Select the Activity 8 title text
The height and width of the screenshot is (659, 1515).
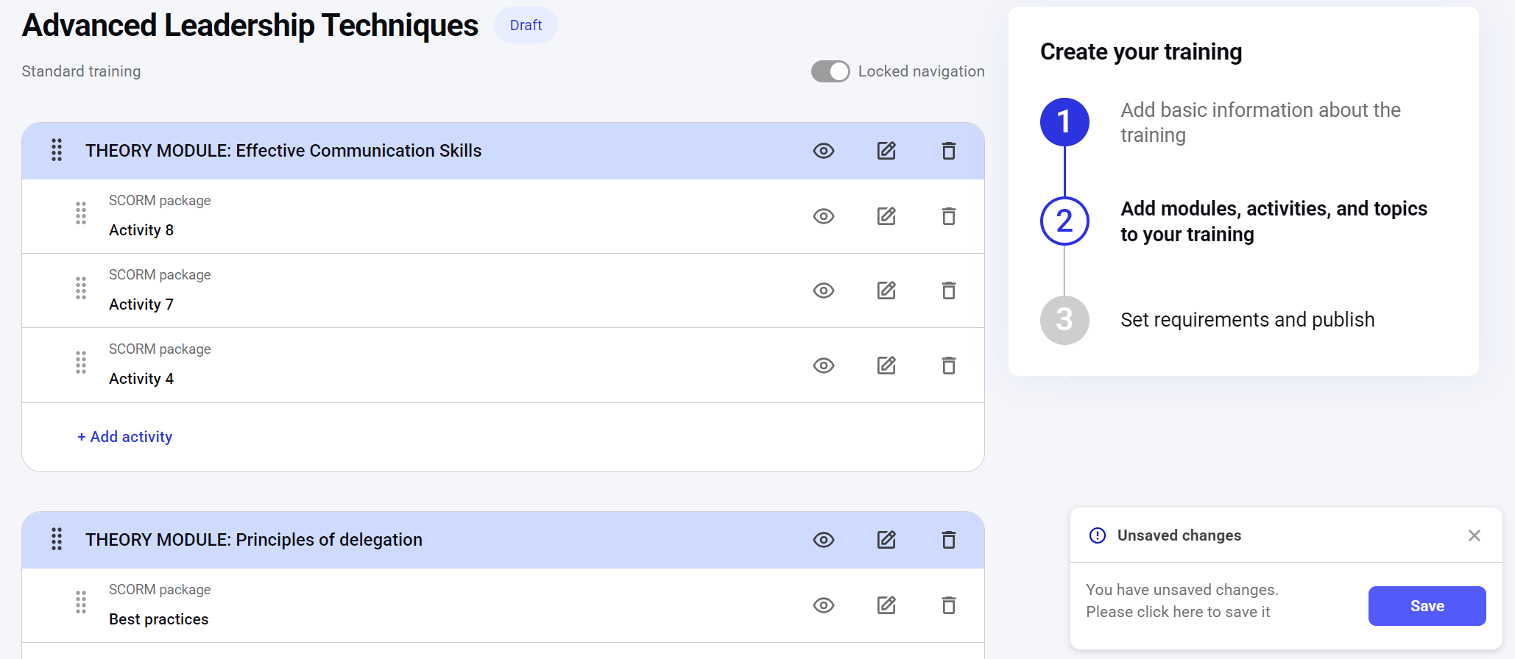point(141,230)
